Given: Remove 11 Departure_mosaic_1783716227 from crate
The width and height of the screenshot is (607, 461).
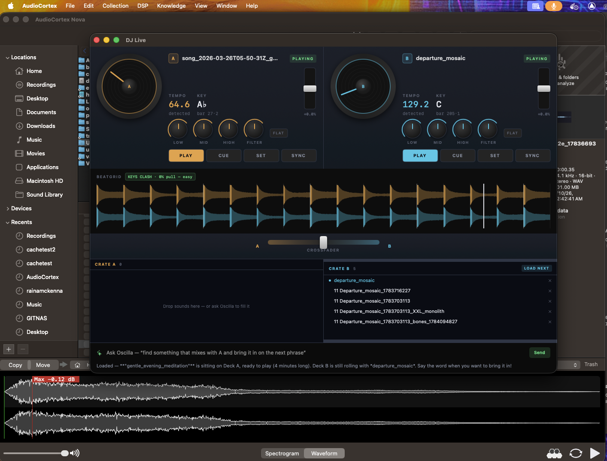Looking at the screenshot, I should 550,291.
